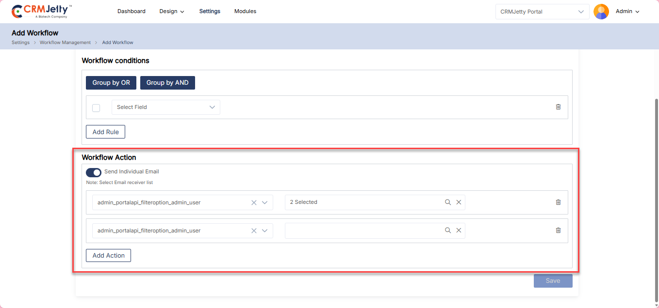Clear the '2 Selected' receiver field
Screen dimensions: 659x308
coord(459,202)
